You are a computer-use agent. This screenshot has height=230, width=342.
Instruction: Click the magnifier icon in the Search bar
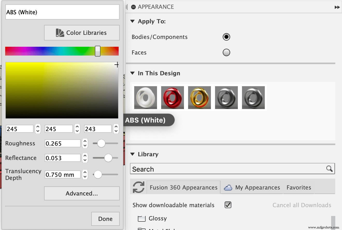click(x=330, y=168)
